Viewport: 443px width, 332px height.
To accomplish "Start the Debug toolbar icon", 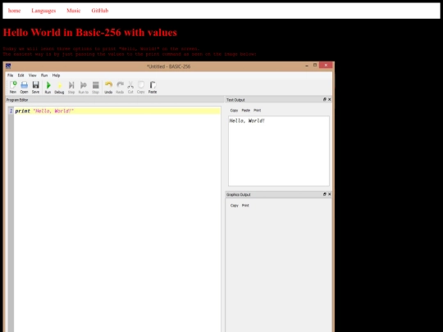I will pyautogui.click(x=59, y=88).
